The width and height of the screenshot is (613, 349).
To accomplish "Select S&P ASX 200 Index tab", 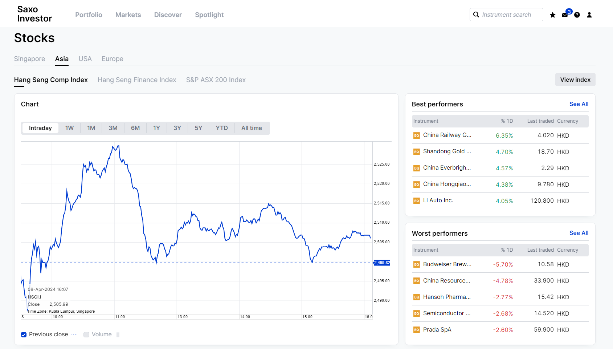I will click(x=216, y=80).
